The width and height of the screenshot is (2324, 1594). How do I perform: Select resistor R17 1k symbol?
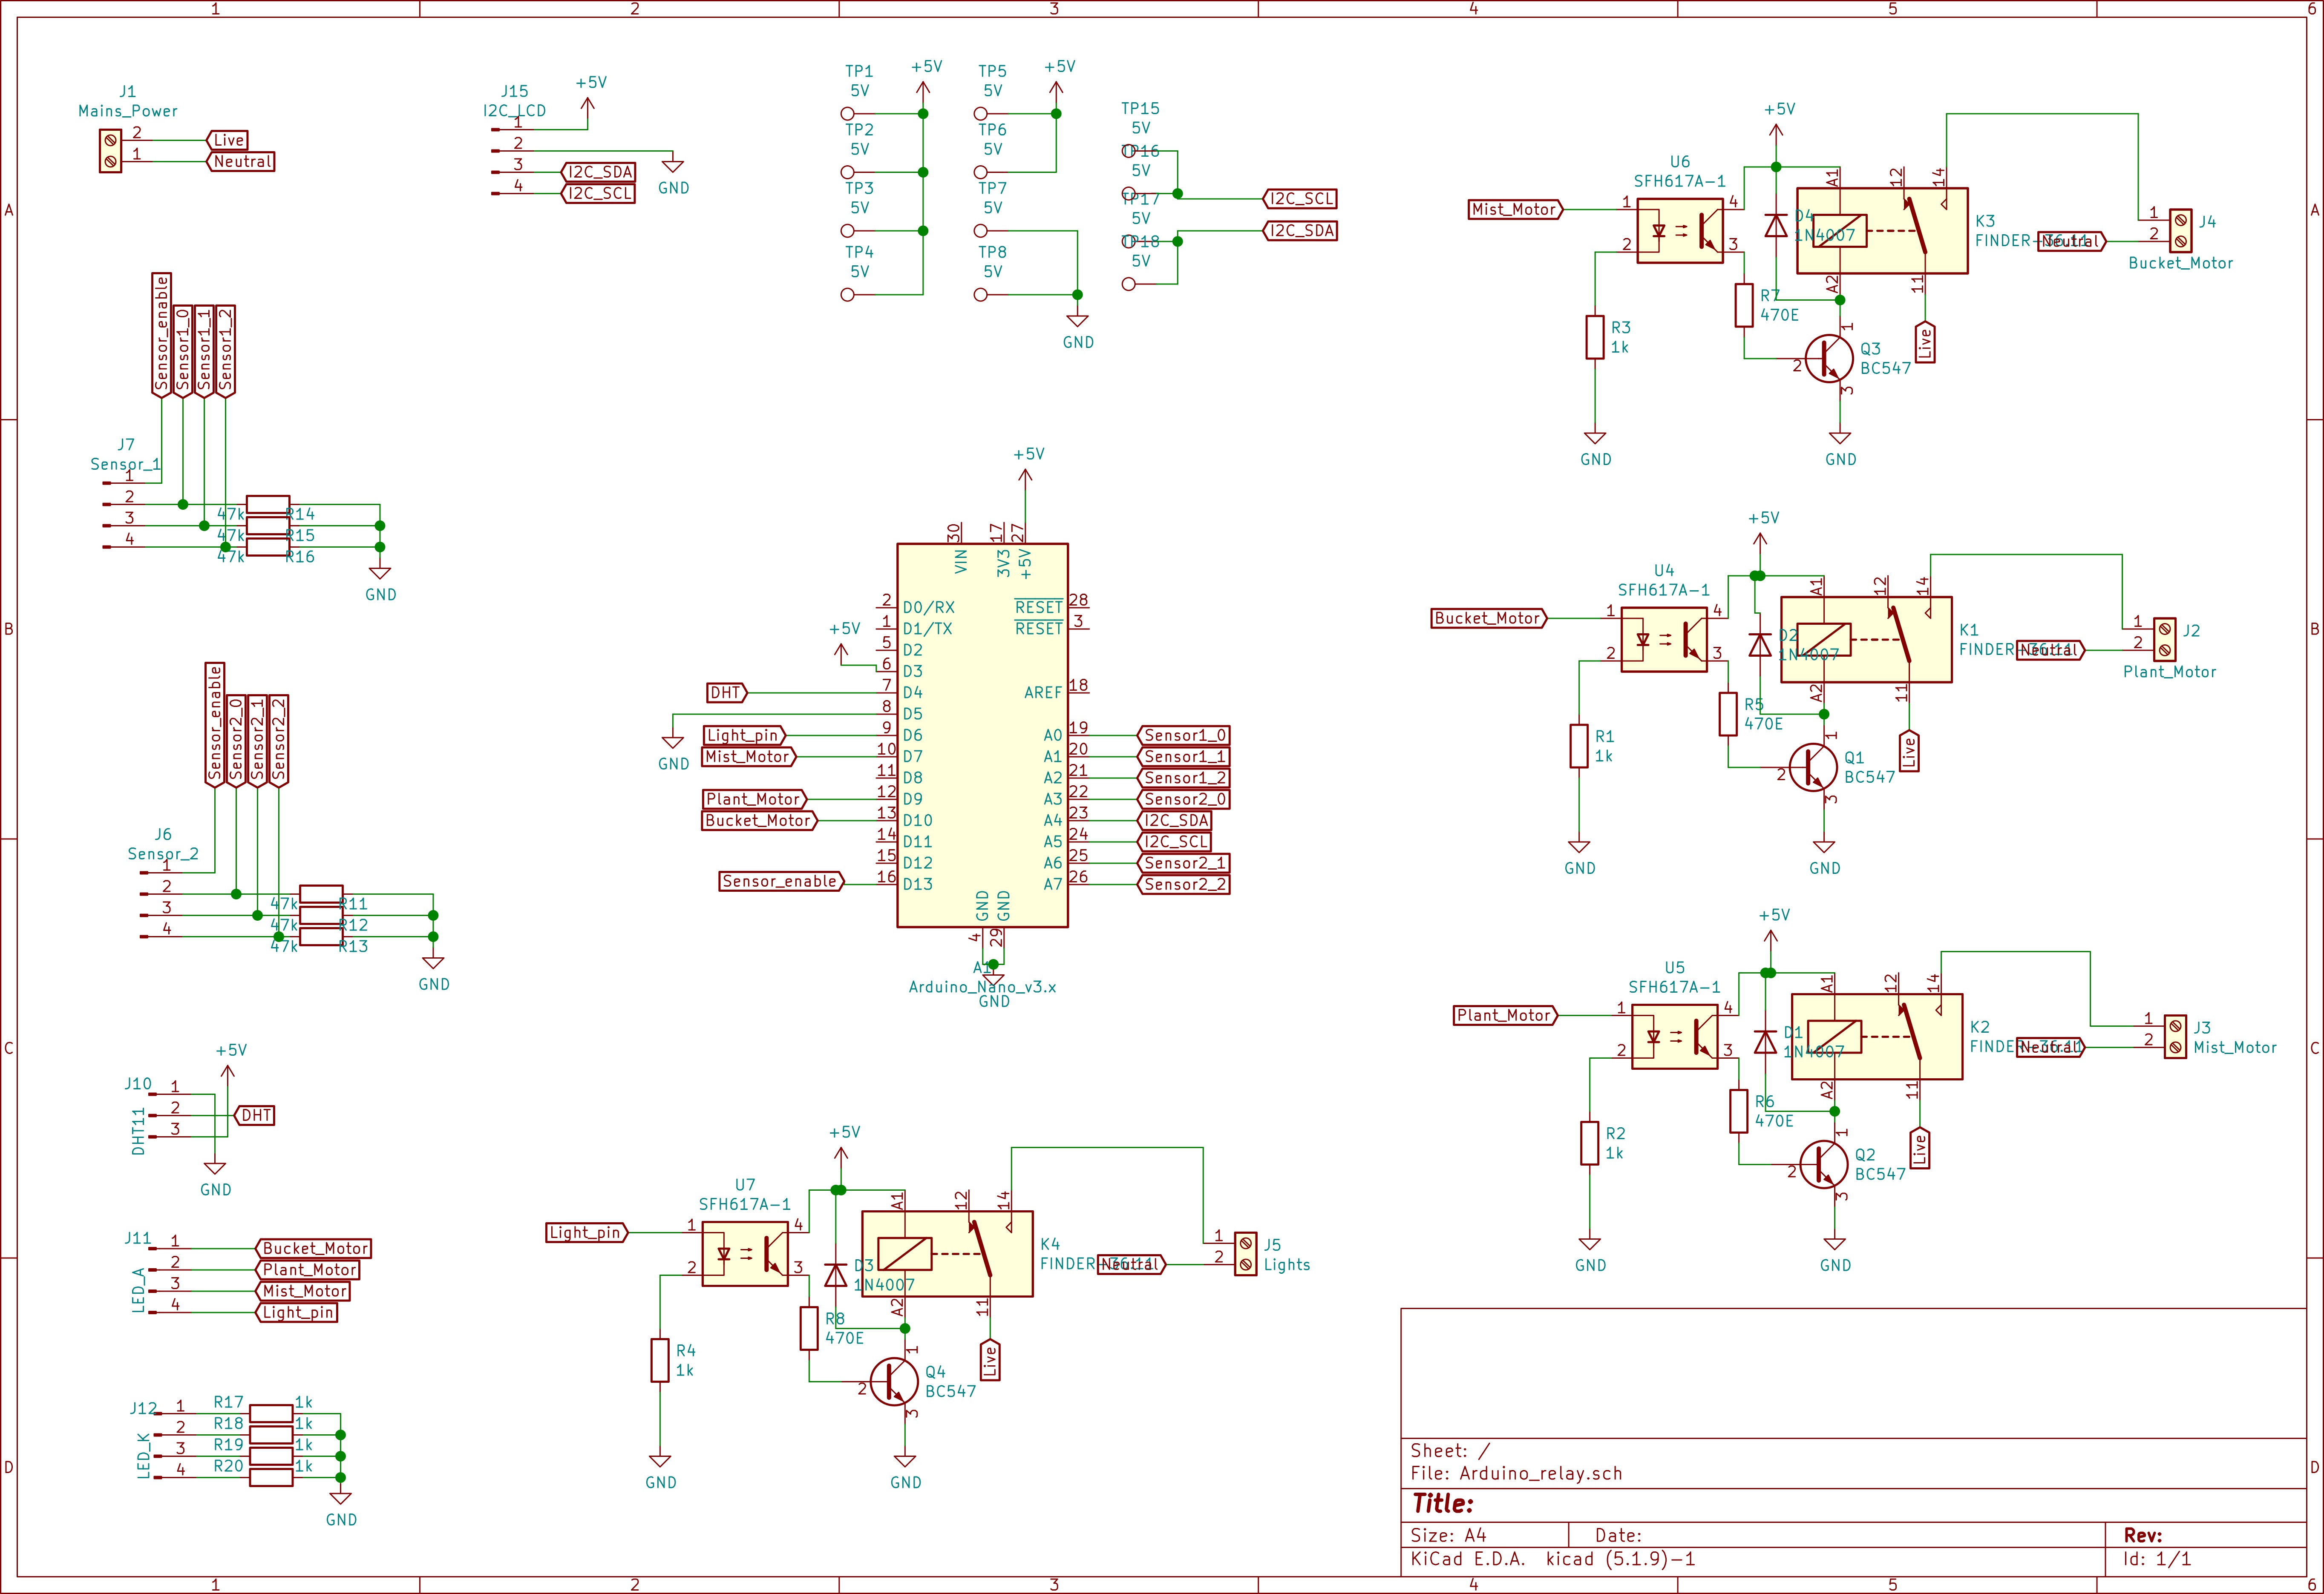(271, 1413)
